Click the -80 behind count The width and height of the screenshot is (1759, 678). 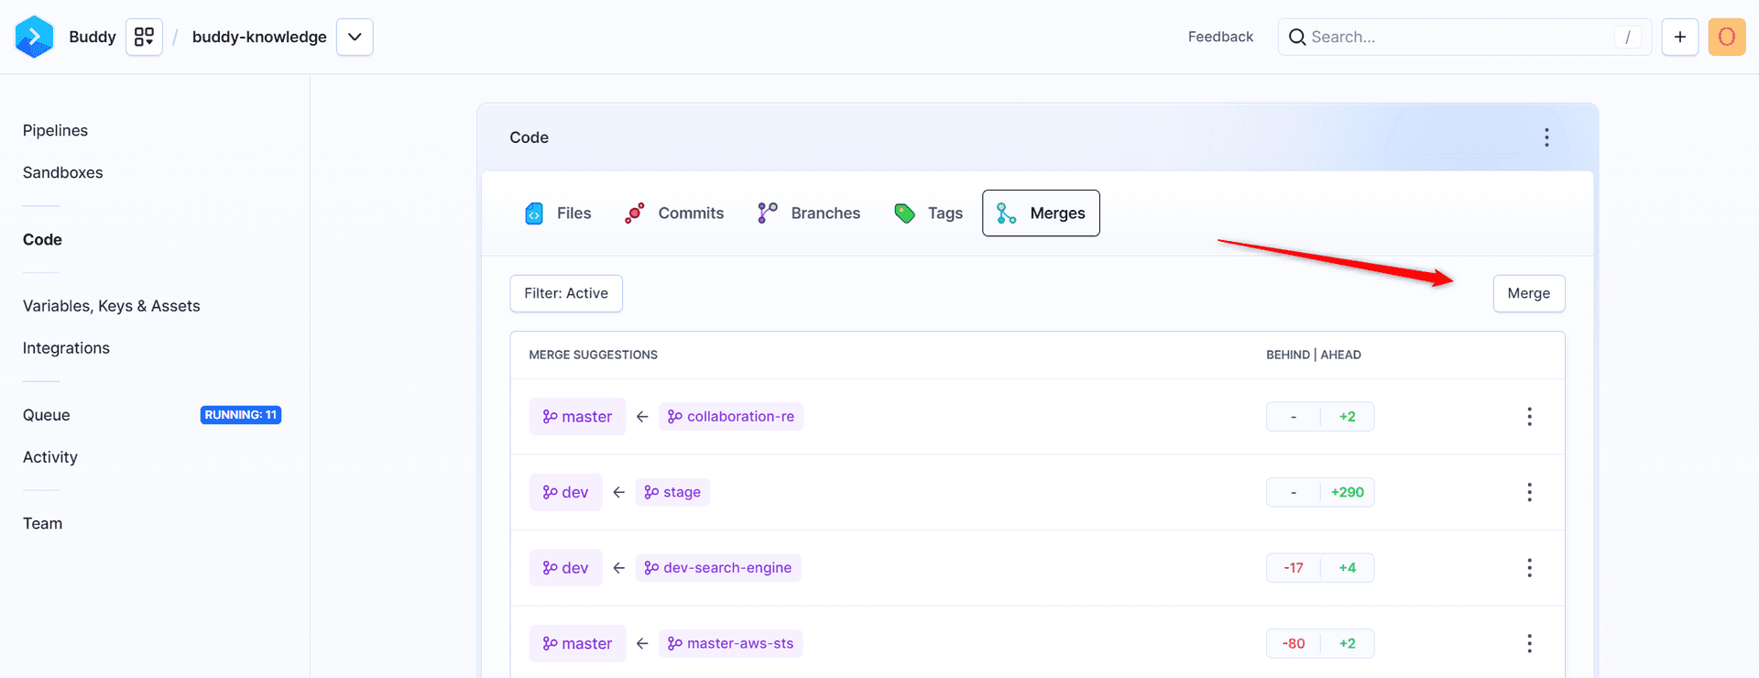pos(1294,643)
